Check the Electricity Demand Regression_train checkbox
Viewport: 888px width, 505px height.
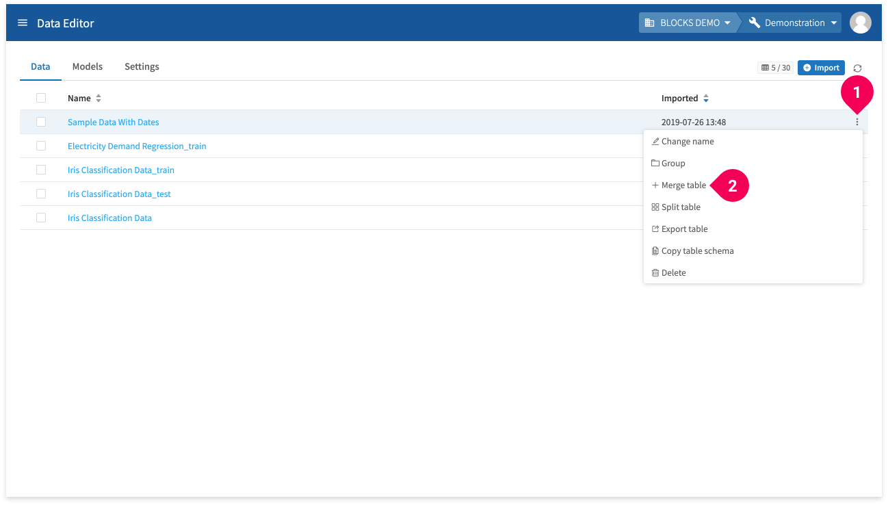(41, 146)
